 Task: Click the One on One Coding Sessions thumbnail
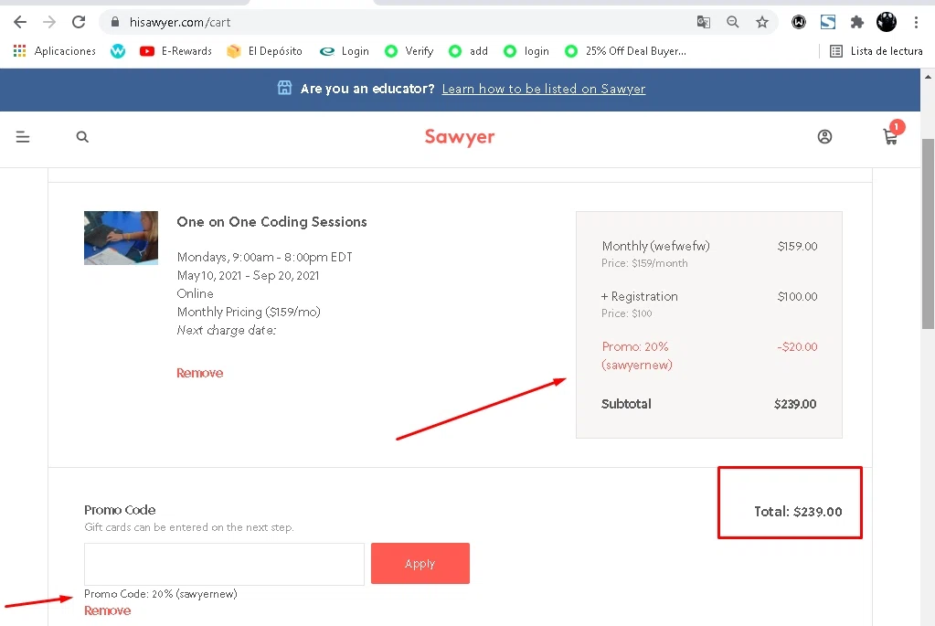(x=121, y=238)
